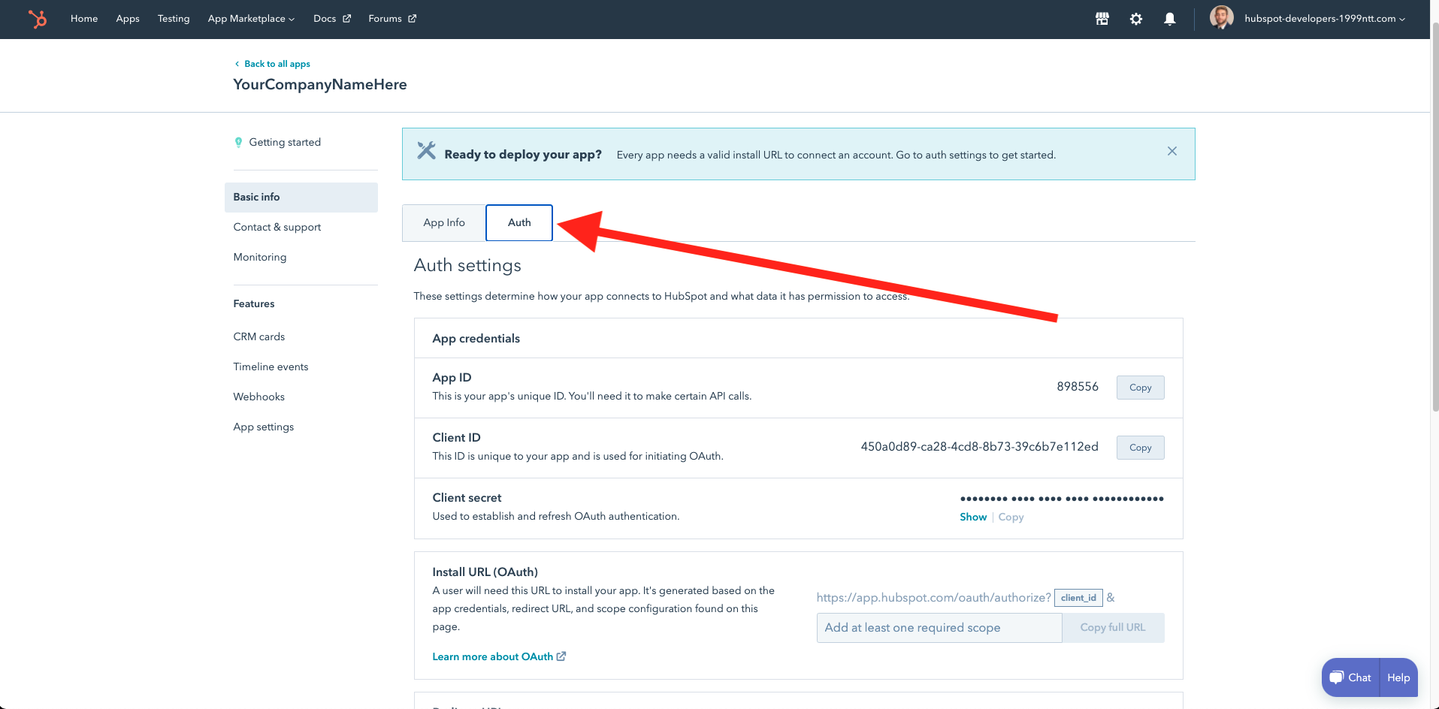Screen dimensions: 1439x709
Task: Select the Auth tab
Action: click(x=519, y=222)
